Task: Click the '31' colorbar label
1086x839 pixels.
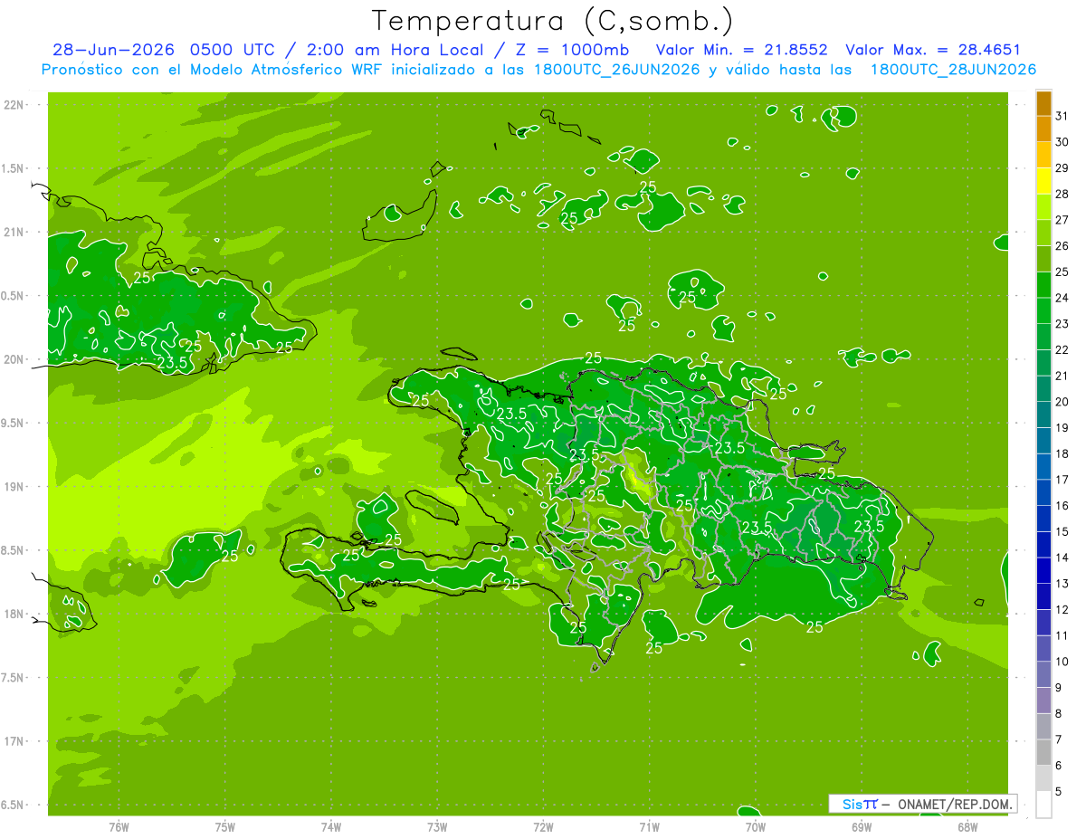Action: click(x=1062, y=115)
